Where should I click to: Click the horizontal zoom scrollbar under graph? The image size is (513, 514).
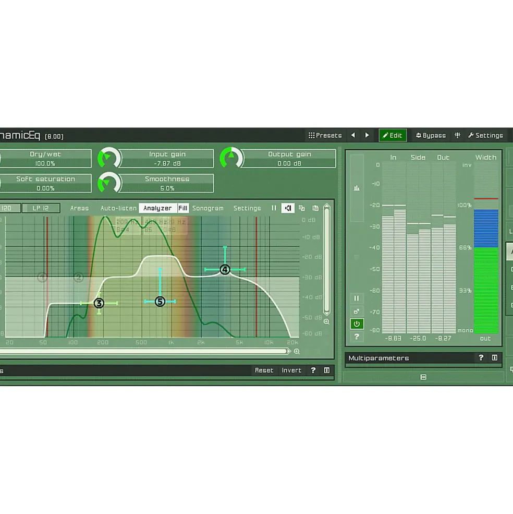[x=144, y=351]
